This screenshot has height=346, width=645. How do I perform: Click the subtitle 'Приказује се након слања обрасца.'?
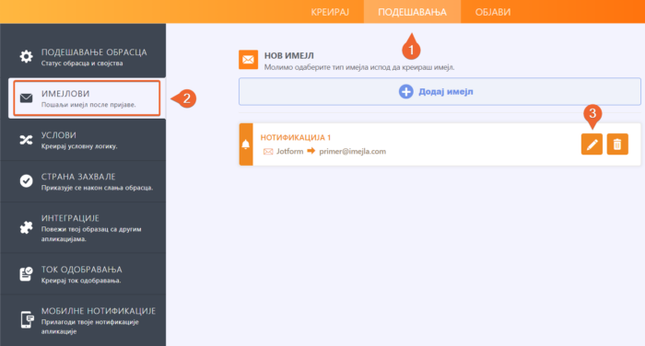(97, 188)
